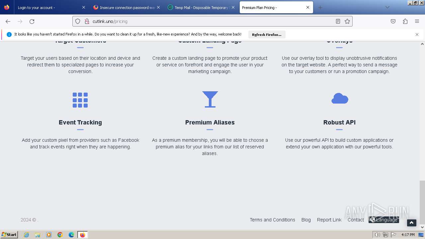Click the Firefox taskbar button

pyautogui.click(x=82, y=235)
